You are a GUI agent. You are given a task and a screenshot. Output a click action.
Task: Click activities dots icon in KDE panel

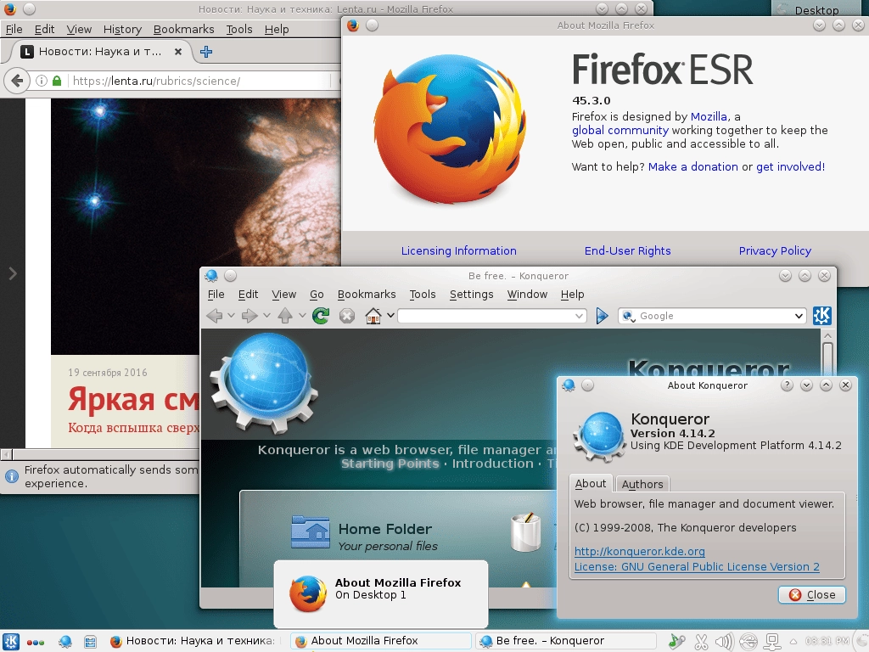(x=36, y=643)
